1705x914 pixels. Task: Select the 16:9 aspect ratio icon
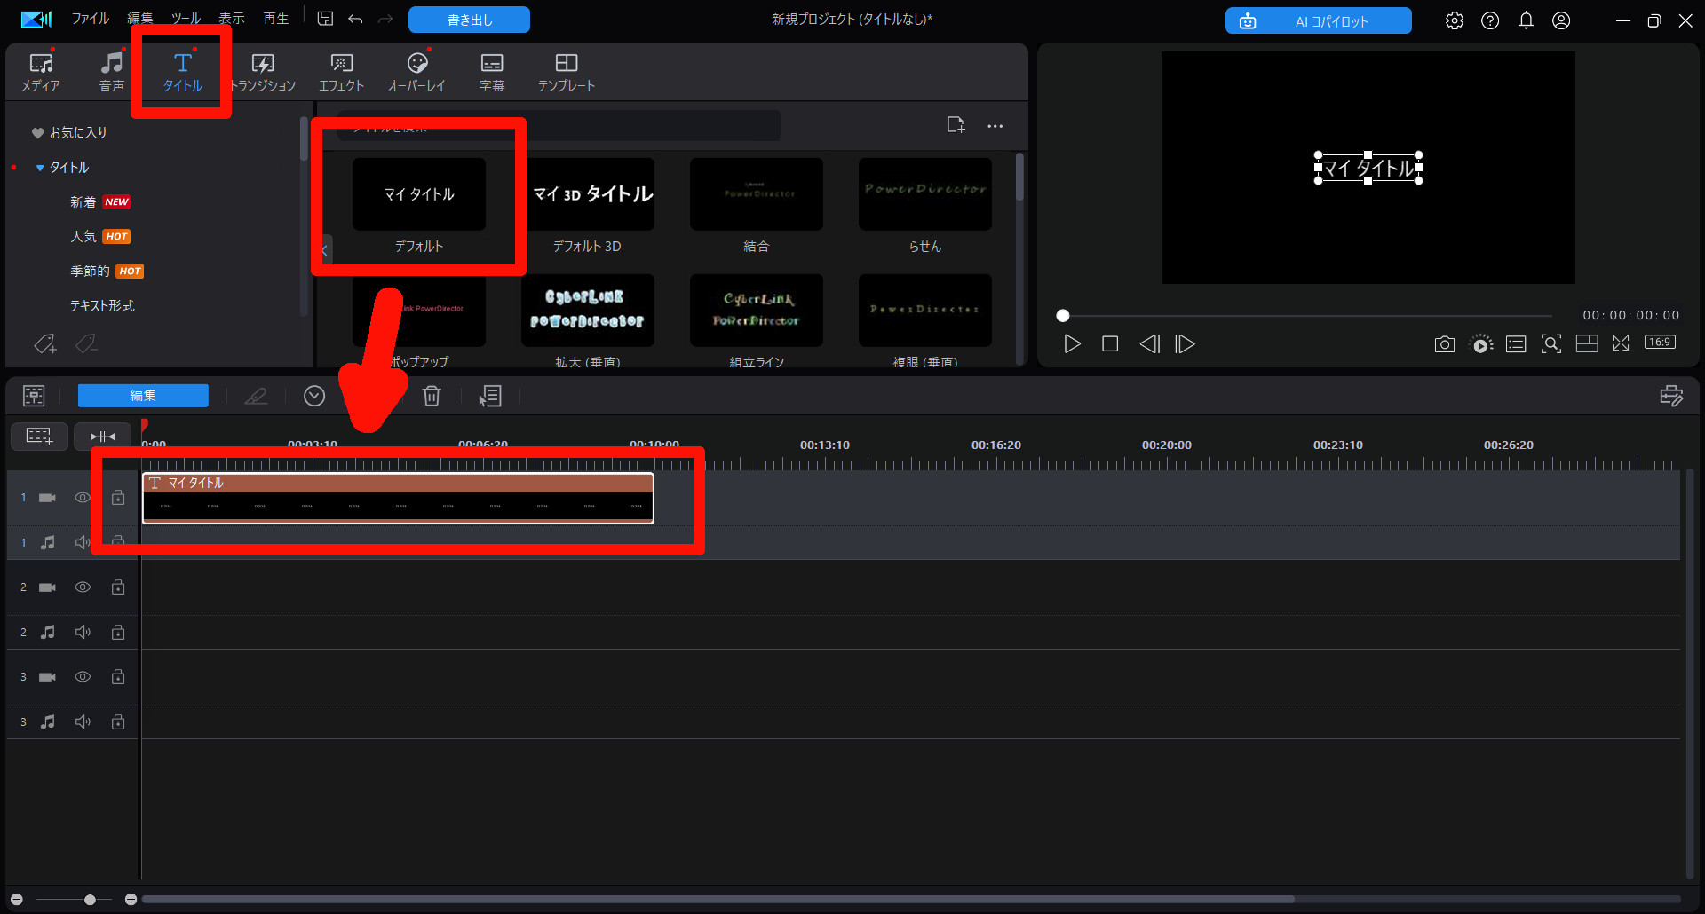coord(1660,343)
